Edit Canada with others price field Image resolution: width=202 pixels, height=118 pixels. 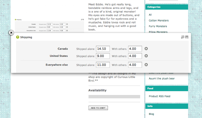click(x=135, y=49)
